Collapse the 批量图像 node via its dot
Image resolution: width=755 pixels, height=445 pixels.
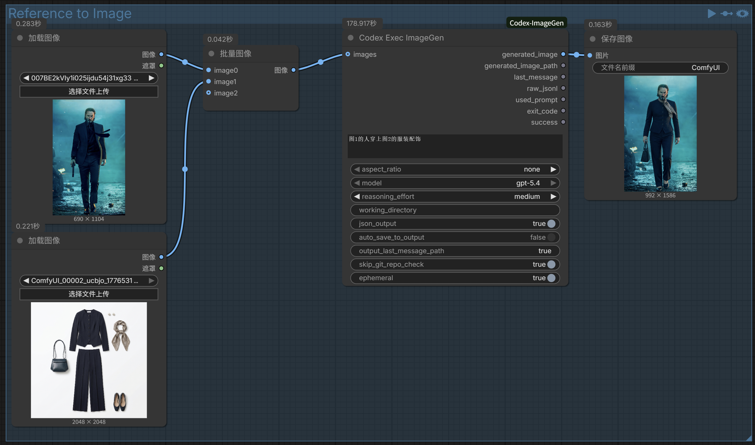pyautogui.click(x=211, y=54)
